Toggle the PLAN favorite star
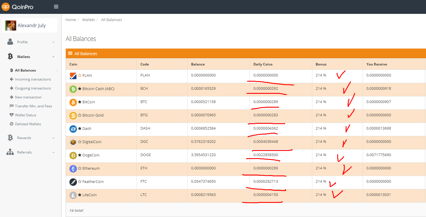426x217 pixels. (x=80, y=75)
